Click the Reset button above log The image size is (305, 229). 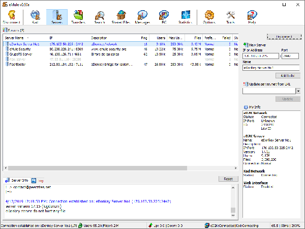228,179
